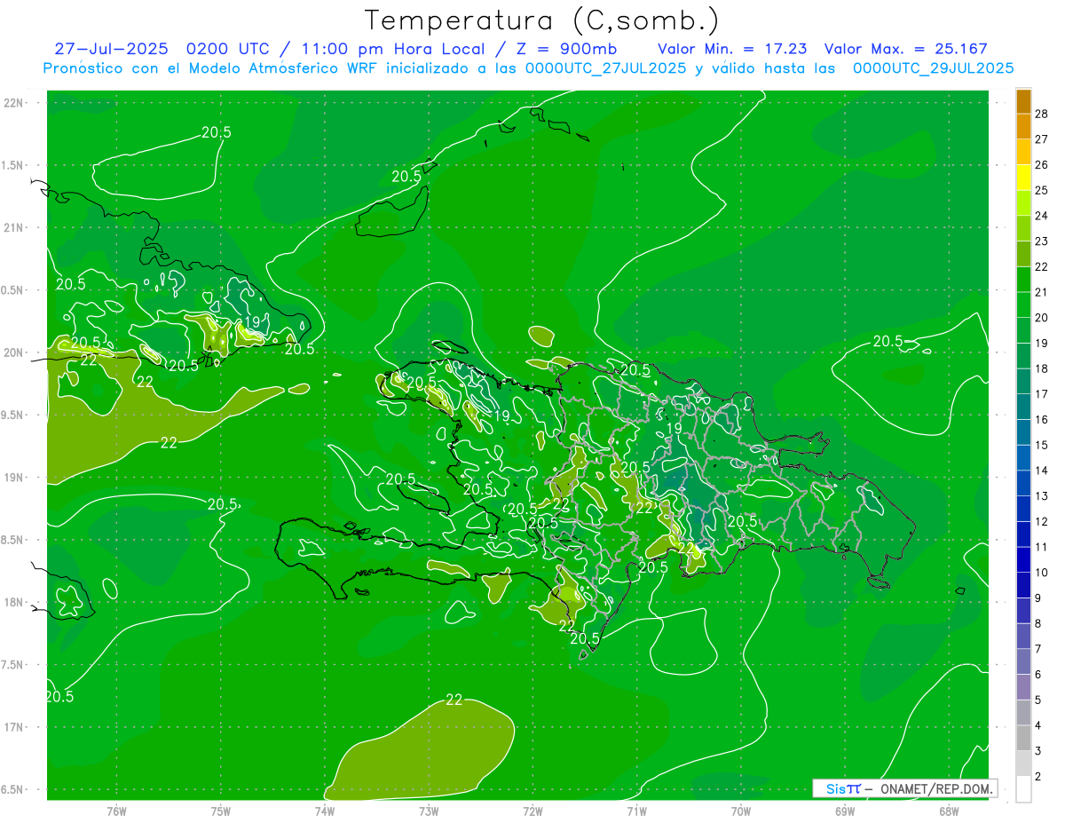The width and height of the screenshot is (1065, 823).
Task: Click the '17N' latitude axis label
Action: pos(12,727)
